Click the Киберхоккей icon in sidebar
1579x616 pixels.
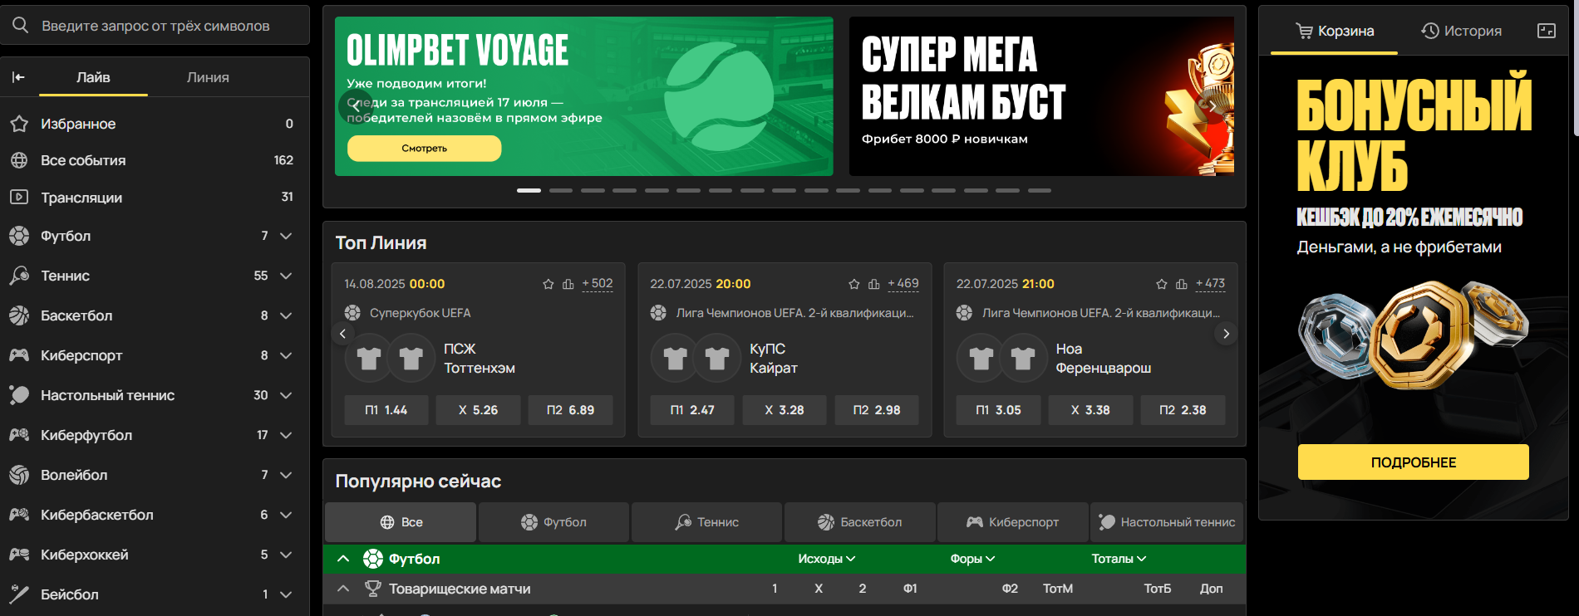[19, 555]
